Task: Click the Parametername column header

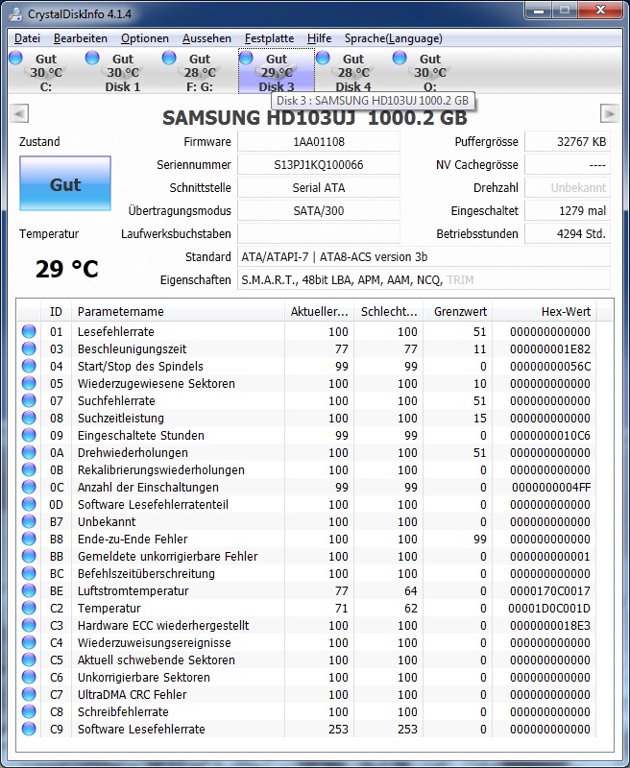Action: (178, 311)
